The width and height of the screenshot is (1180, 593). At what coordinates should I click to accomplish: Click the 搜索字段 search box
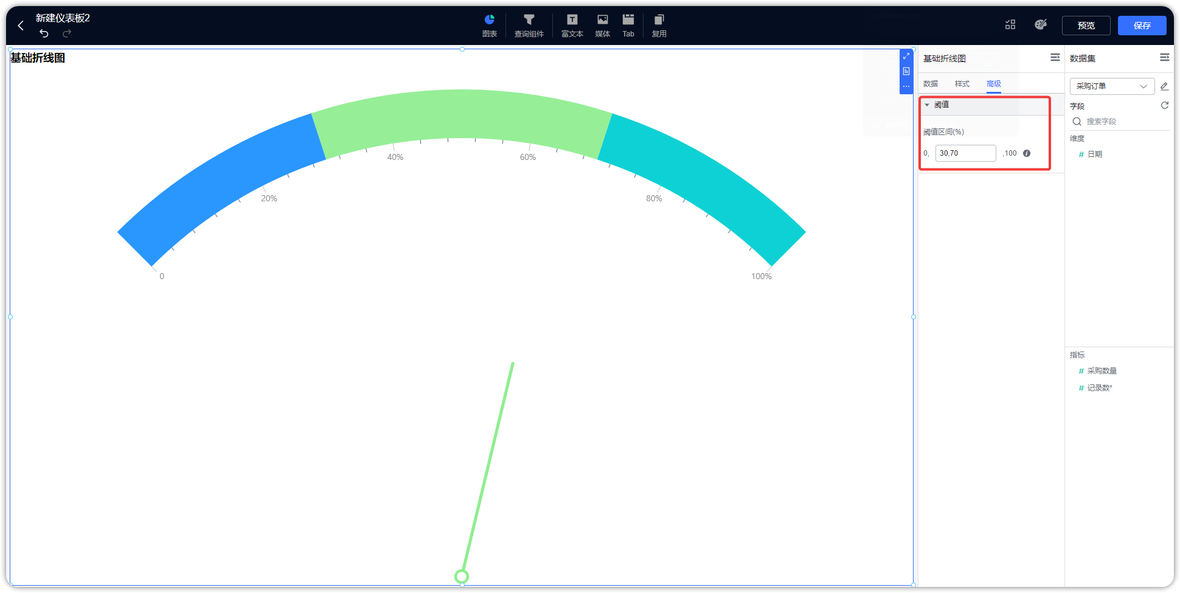(x=1120, y=122)
